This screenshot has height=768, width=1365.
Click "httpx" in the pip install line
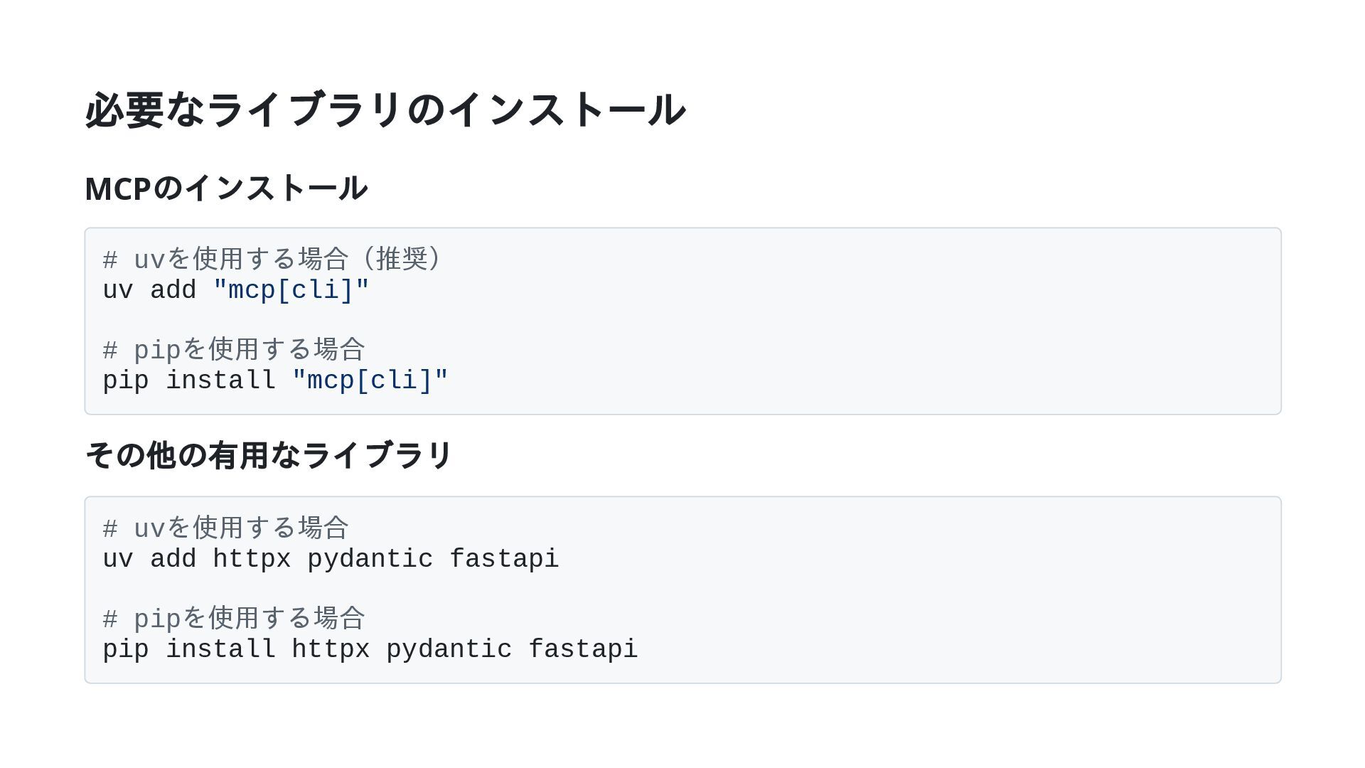[331, 649]
